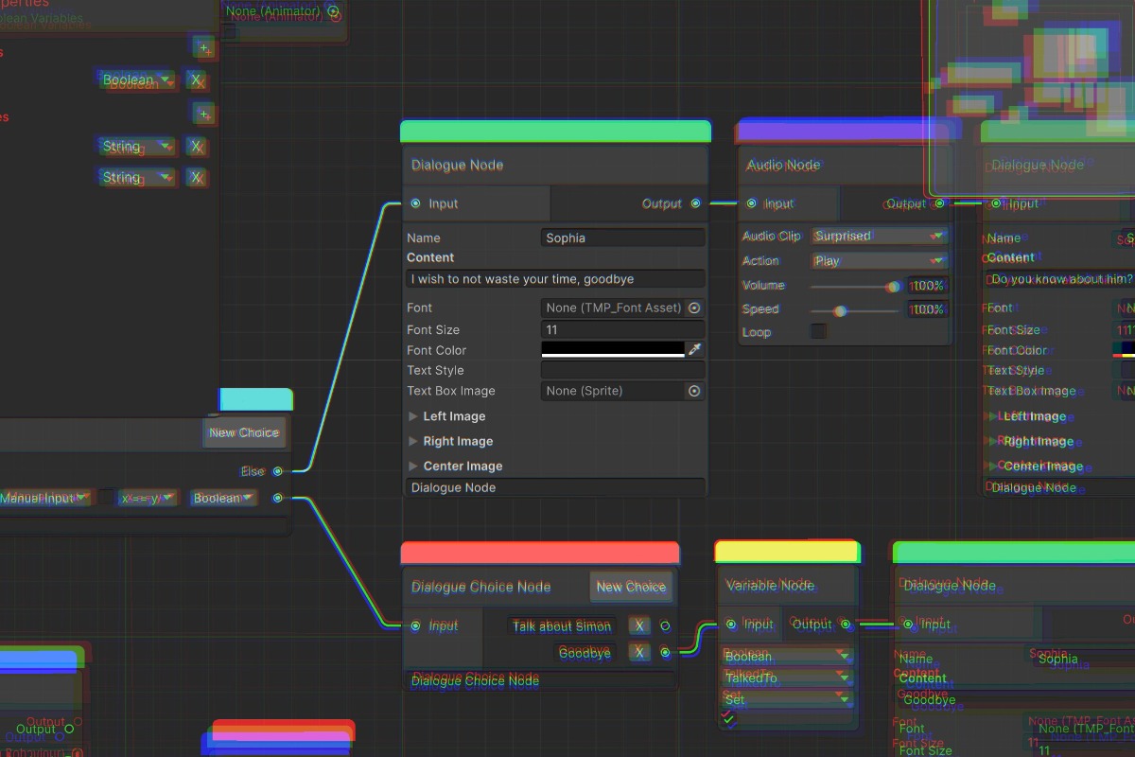Screen dimensions: 1135x757
Task: Open the TalkedTo dropdown in Variable Node
Action: [787, 678]
